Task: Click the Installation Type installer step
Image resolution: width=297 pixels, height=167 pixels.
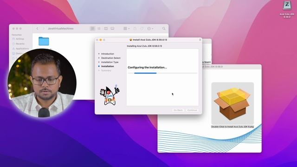Action: [x=110, y=62]
